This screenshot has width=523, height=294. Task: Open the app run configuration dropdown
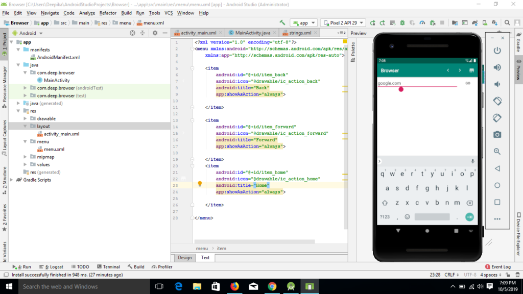click(x=303, y=22)
